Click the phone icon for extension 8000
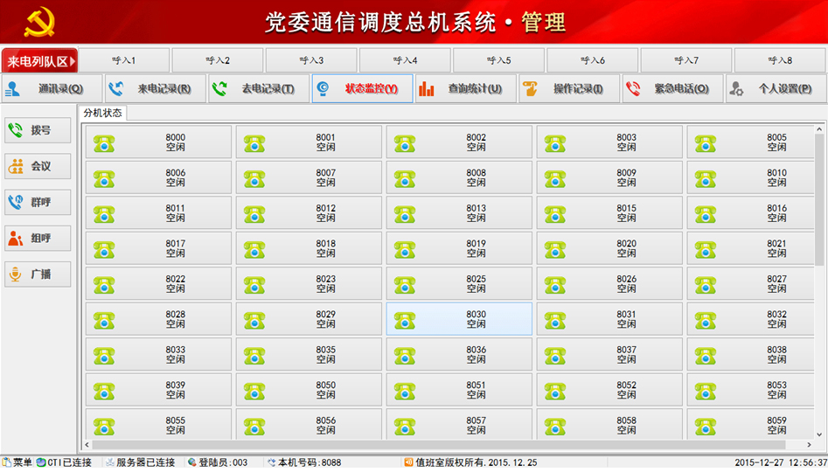Image resolution: width=828 pixels, height=472 pixels. click(x=104, y=143)
